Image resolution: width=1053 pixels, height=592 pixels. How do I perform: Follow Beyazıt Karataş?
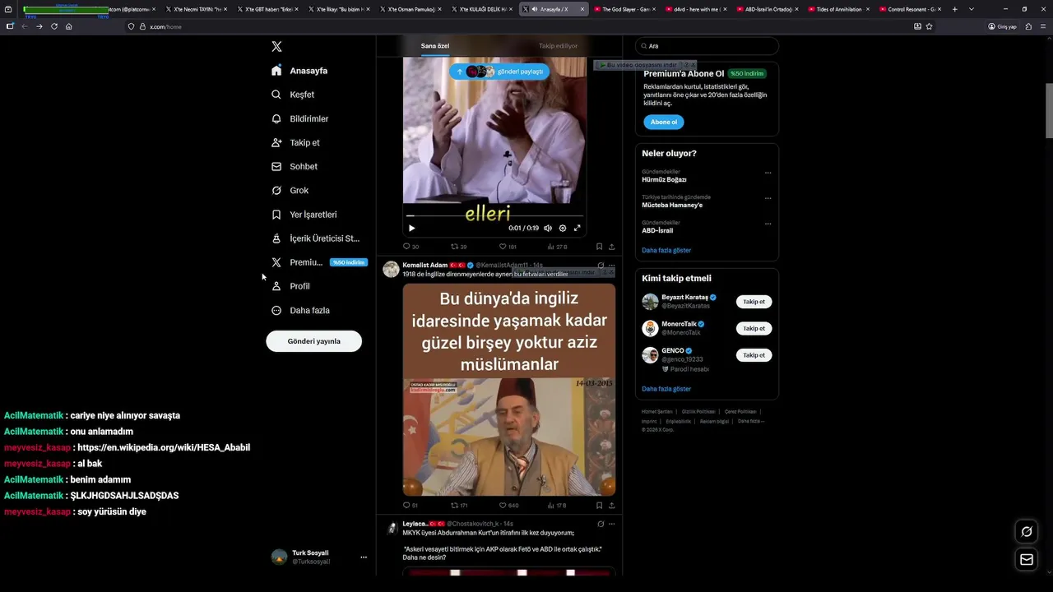(754, 302)
